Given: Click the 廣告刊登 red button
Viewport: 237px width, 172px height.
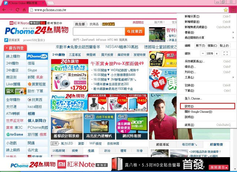Looking at the screenshot, I should [16, 48].
